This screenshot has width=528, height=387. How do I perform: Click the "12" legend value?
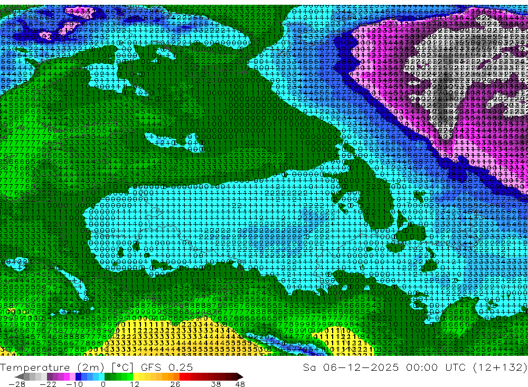click(134, 384)
